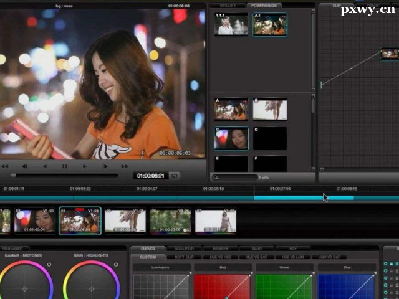Click inside the Green curve editor
Image resolution: width=399 pixels, height=299 pixels.
click(x=284, y=287)
